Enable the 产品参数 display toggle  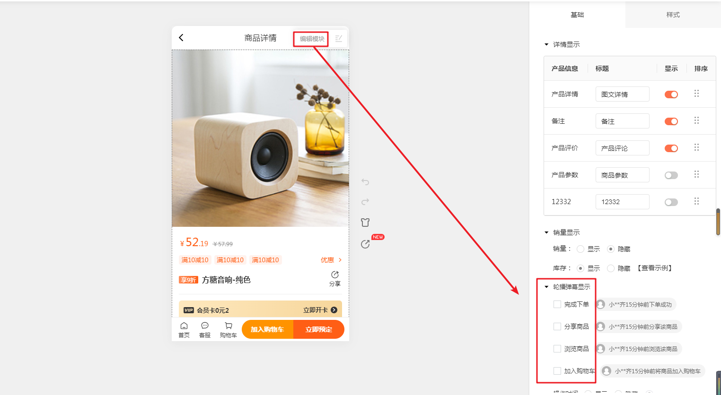[671, 175]
